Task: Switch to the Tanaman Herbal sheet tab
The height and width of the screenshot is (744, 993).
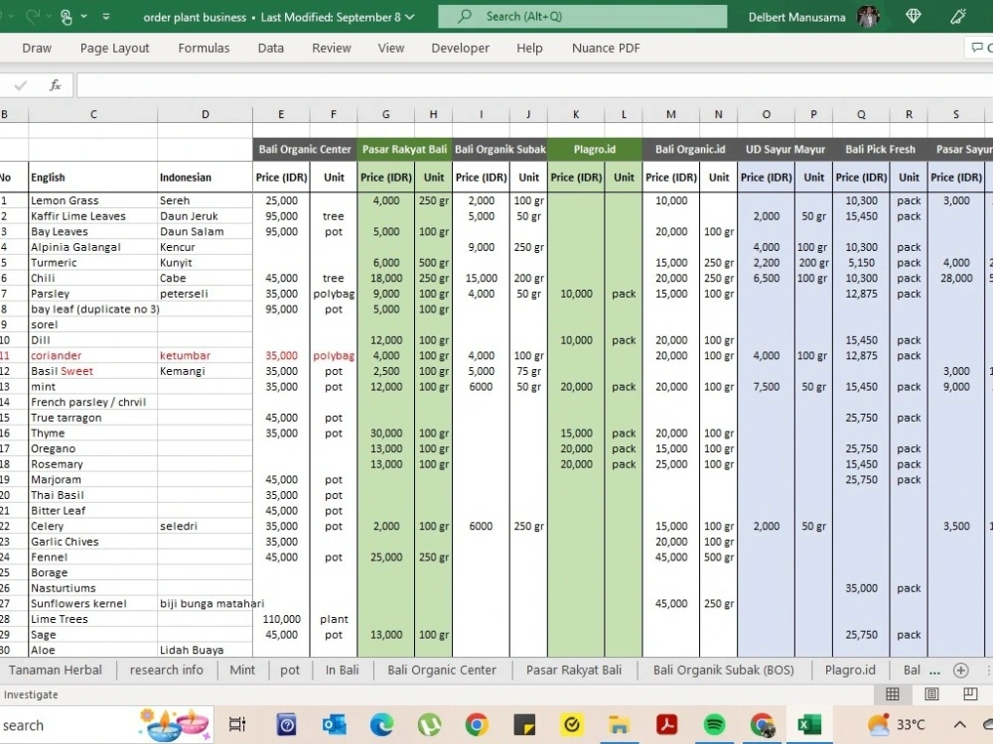Action: (x=55, y=670)
